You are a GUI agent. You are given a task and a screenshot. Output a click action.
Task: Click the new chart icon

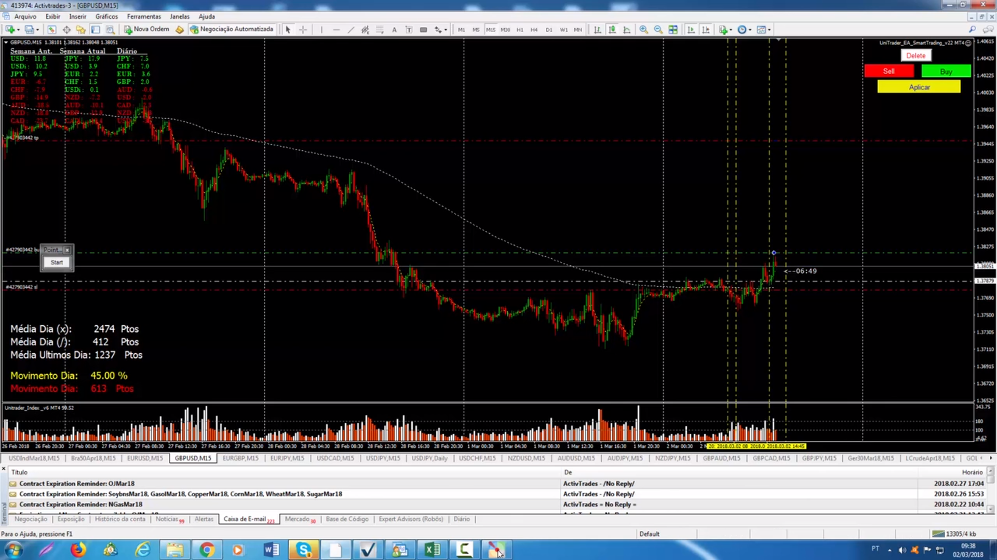pos(9,30)
